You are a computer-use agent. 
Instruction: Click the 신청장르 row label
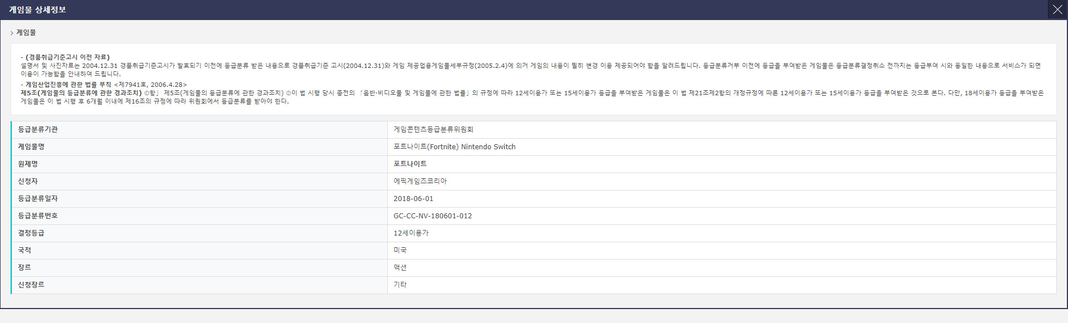tap(31, 285)
